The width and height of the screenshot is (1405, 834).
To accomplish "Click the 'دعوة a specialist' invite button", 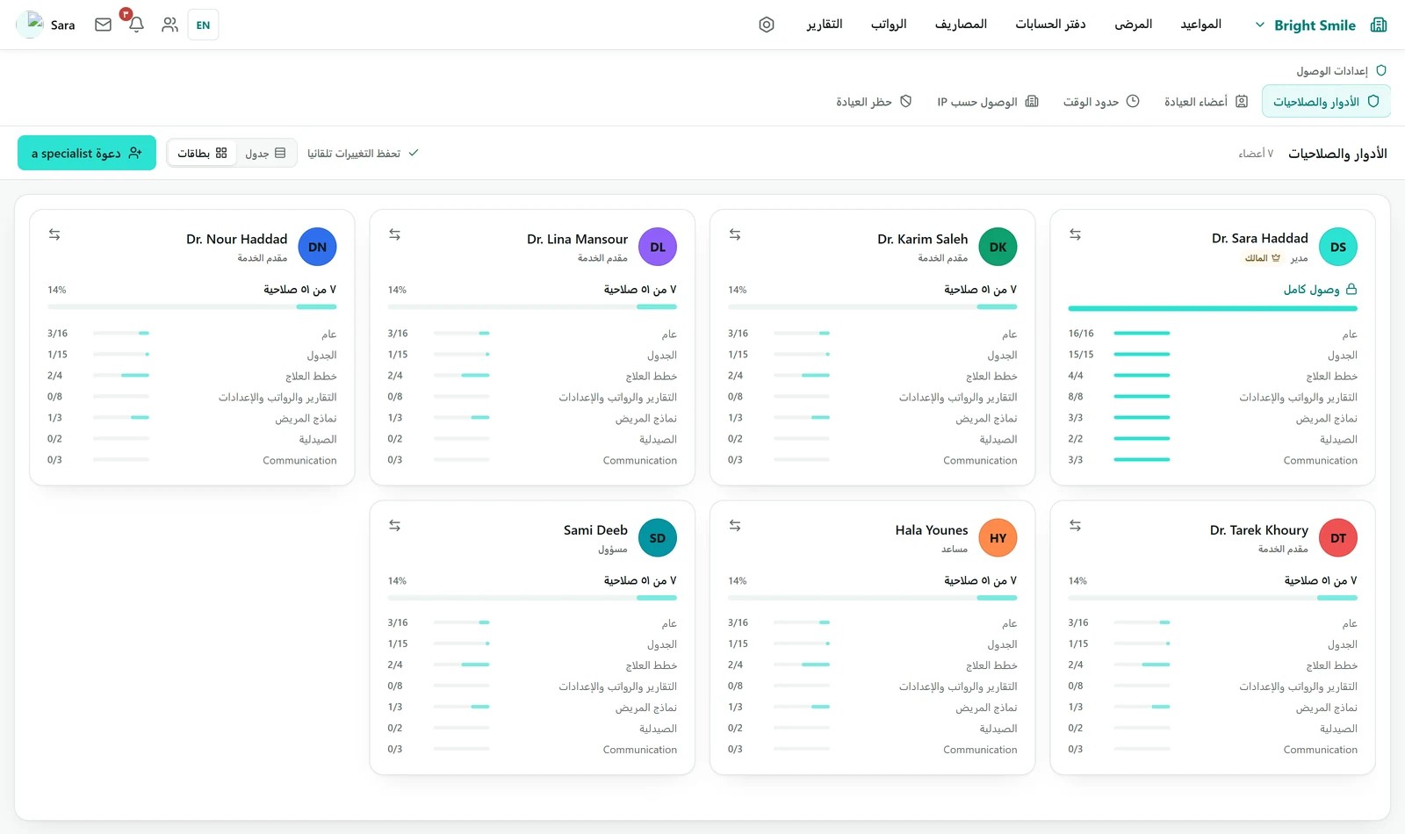I will pos(87,153).
